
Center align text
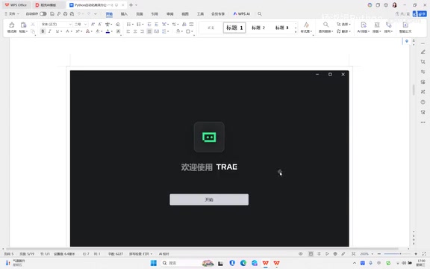tap(135, 31)
